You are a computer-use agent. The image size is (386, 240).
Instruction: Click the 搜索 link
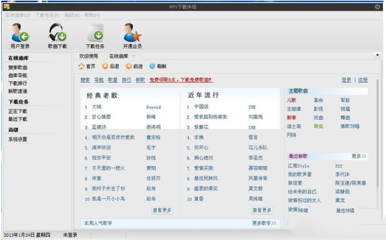pos(85,80)
